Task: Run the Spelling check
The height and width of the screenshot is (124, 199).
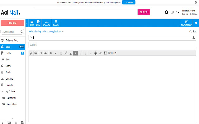Action: [x=46, y=23]
